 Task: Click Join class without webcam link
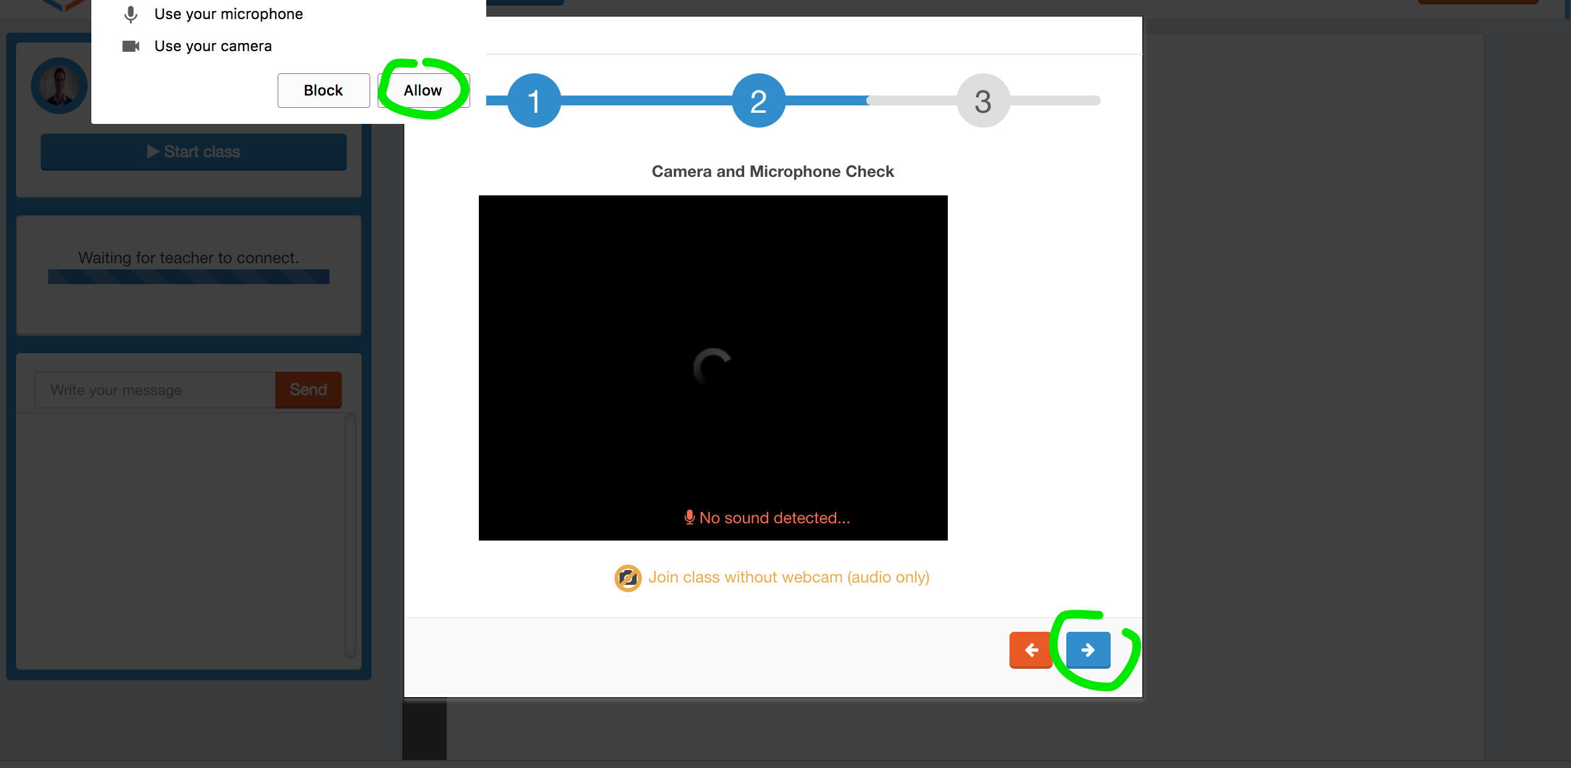coord(789,578)
